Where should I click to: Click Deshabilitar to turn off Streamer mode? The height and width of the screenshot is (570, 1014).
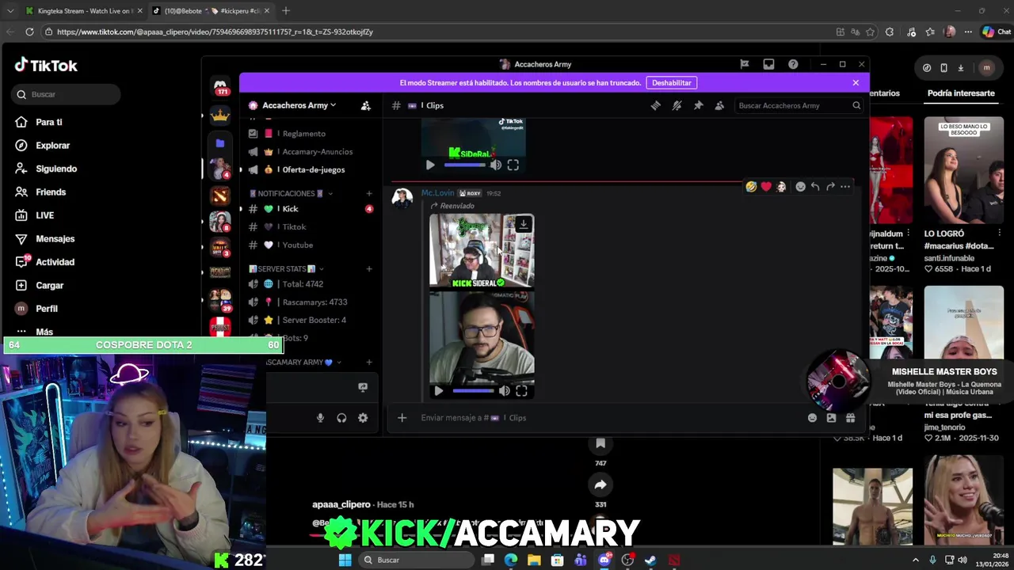(x=672, y=82)
